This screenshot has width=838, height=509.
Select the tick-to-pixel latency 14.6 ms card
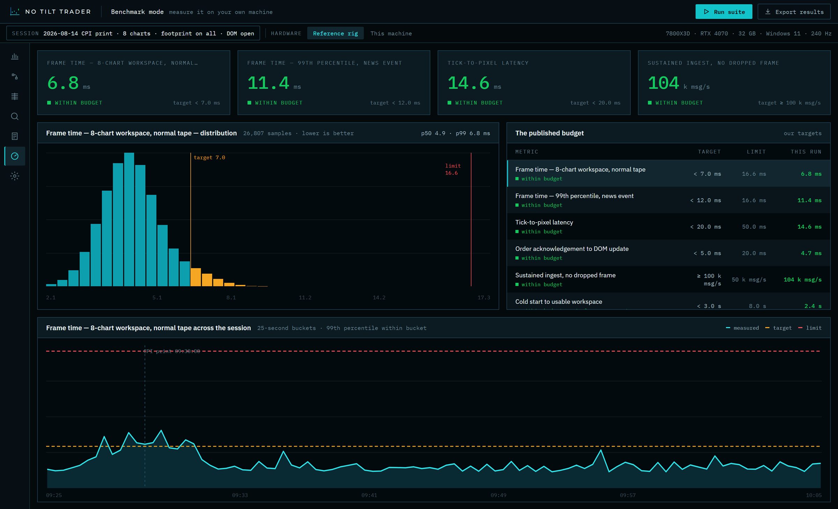pos(534,82)
